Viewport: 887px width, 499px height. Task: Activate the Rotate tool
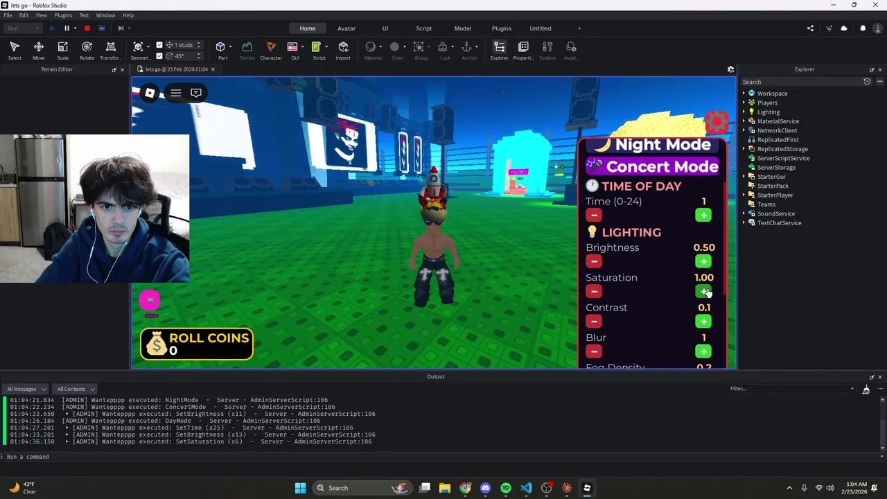87,50
